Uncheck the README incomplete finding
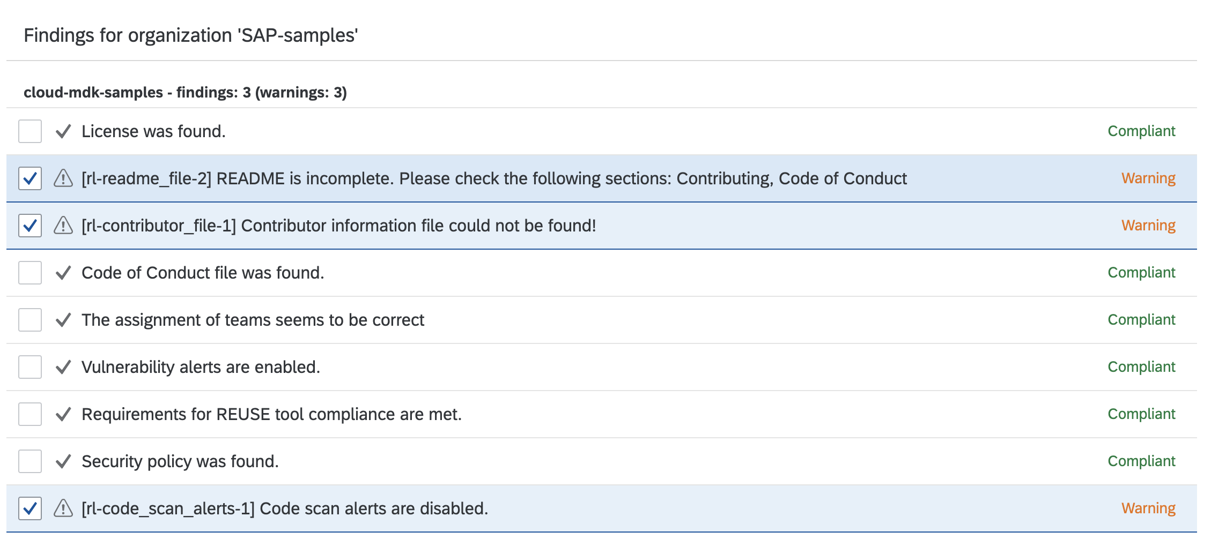The height and width of the screenshot is (539, 1211). [29, 178]
